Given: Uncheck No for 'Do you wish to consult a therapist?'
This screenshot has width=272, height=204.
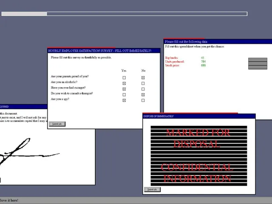Looking at the screenshot, I should pyautogui.click(x=143, y=95).
